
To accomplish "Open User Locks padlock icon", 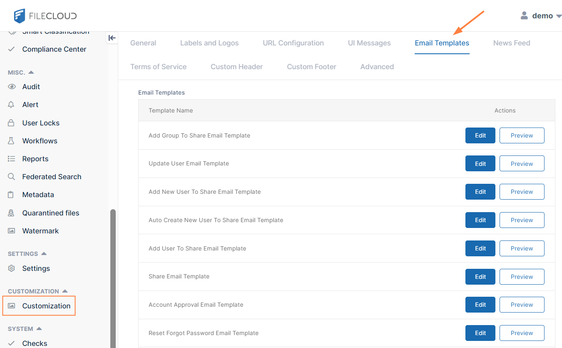I will [12, 123].
